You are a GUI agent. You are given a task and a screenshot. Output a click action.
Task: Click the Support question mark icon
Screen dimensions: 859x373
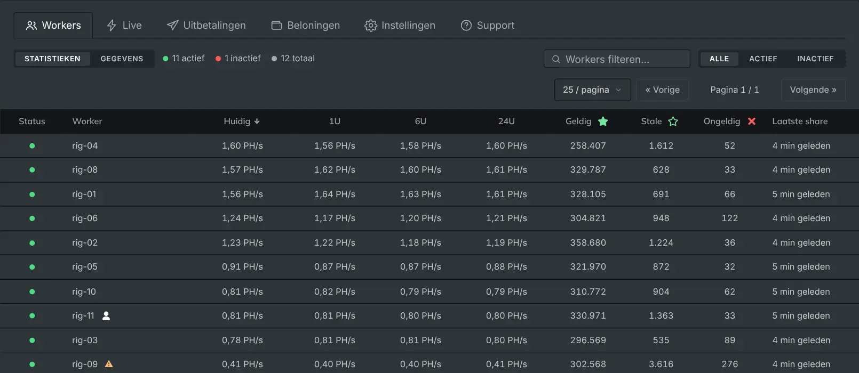pos(466,26)
